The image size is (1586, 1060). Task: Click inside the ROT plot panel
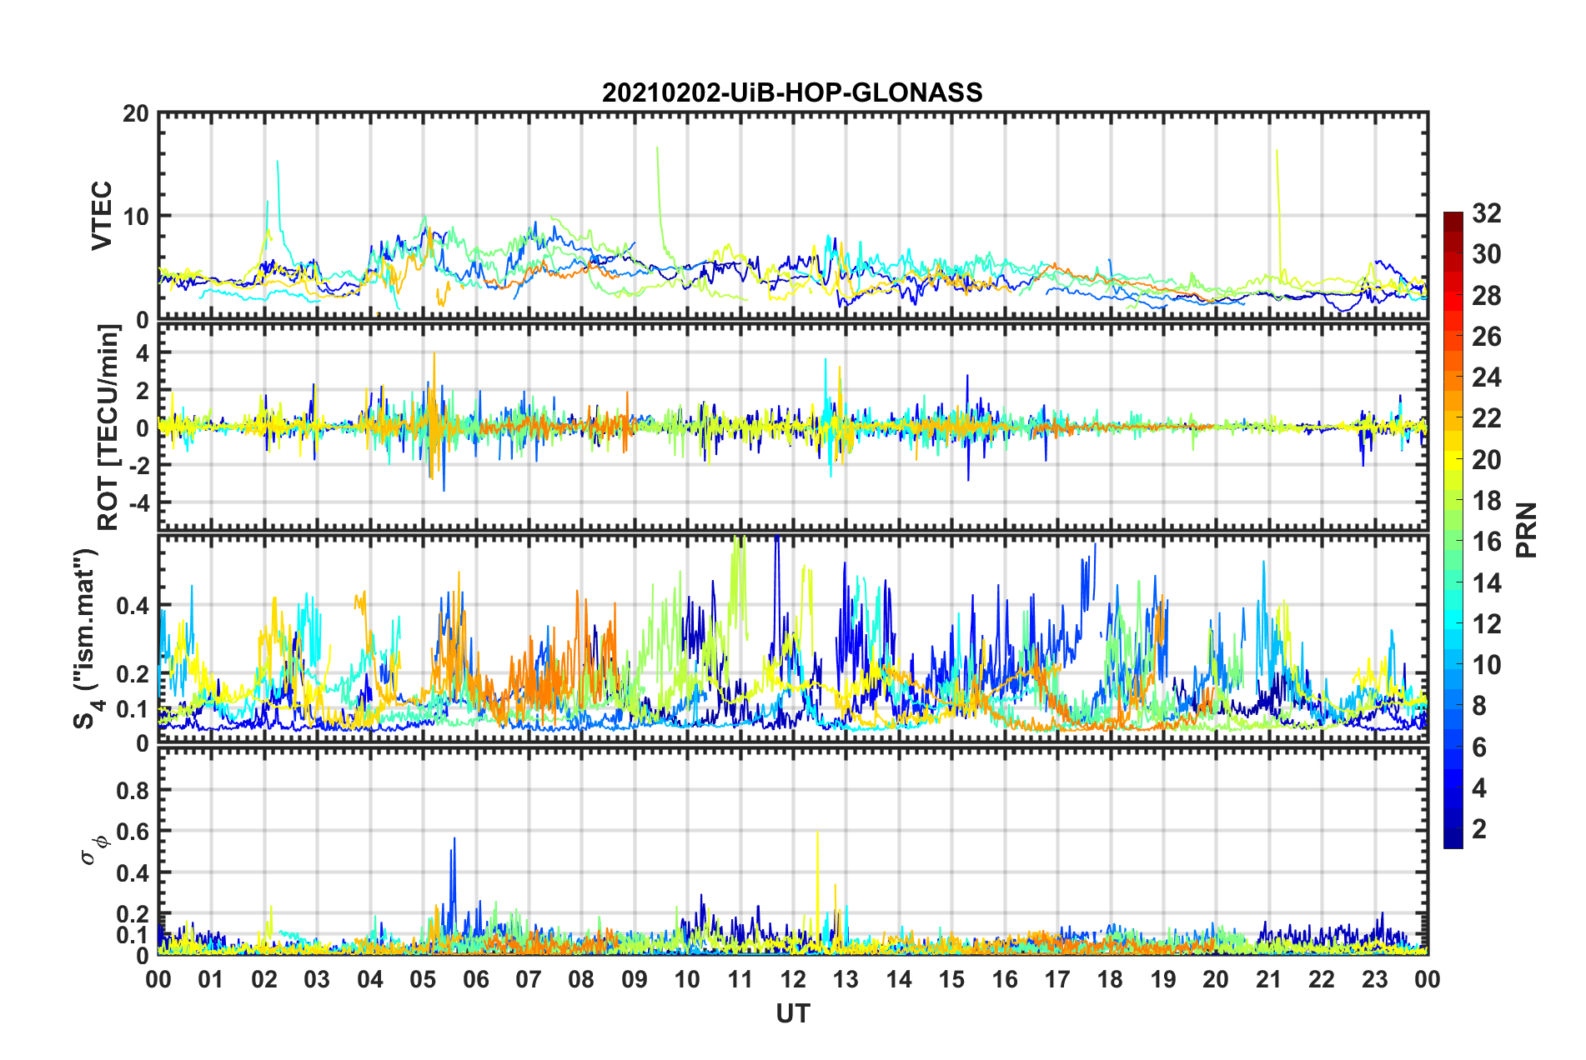click(x=793, y=427)
